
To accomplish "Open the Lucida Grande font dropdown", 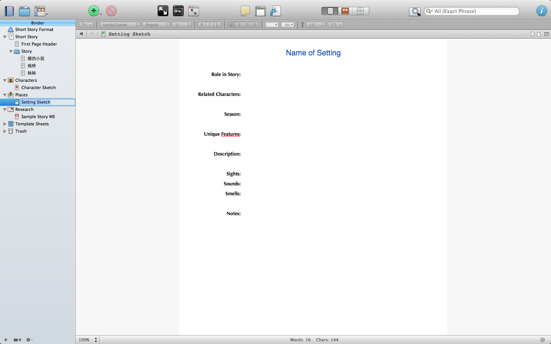I will pyautogui.click(x=120, y=24).
